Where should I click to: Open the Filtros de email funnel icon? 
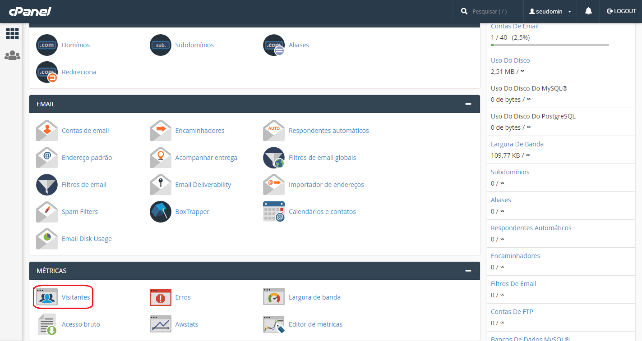[x=47, y=185]
